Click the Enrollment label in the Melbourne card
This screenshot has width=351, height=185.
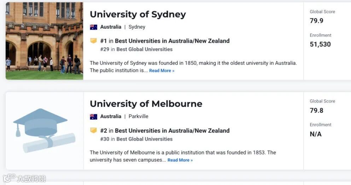320,125
